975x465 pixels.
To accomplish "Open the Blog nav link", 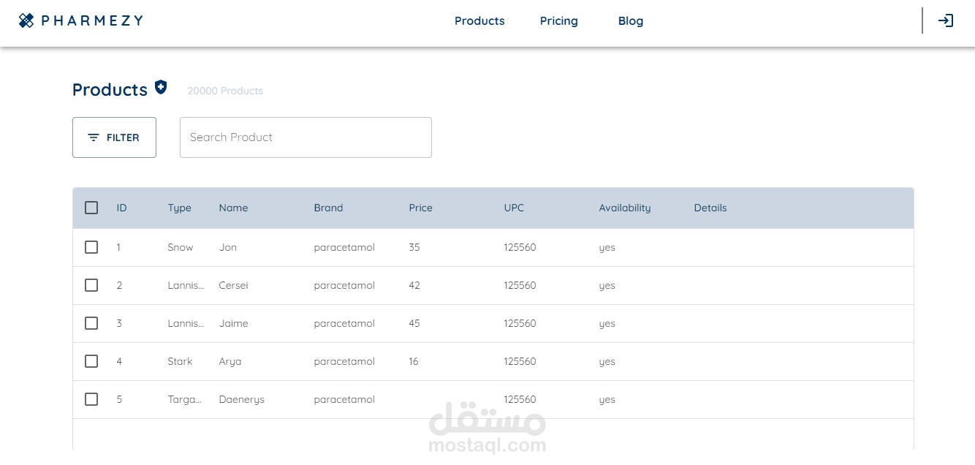I will [x=631, y=20].
